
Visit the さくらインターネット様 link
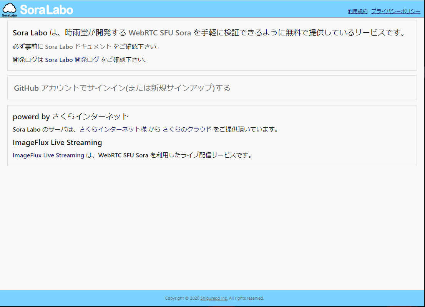click(113, 130)
